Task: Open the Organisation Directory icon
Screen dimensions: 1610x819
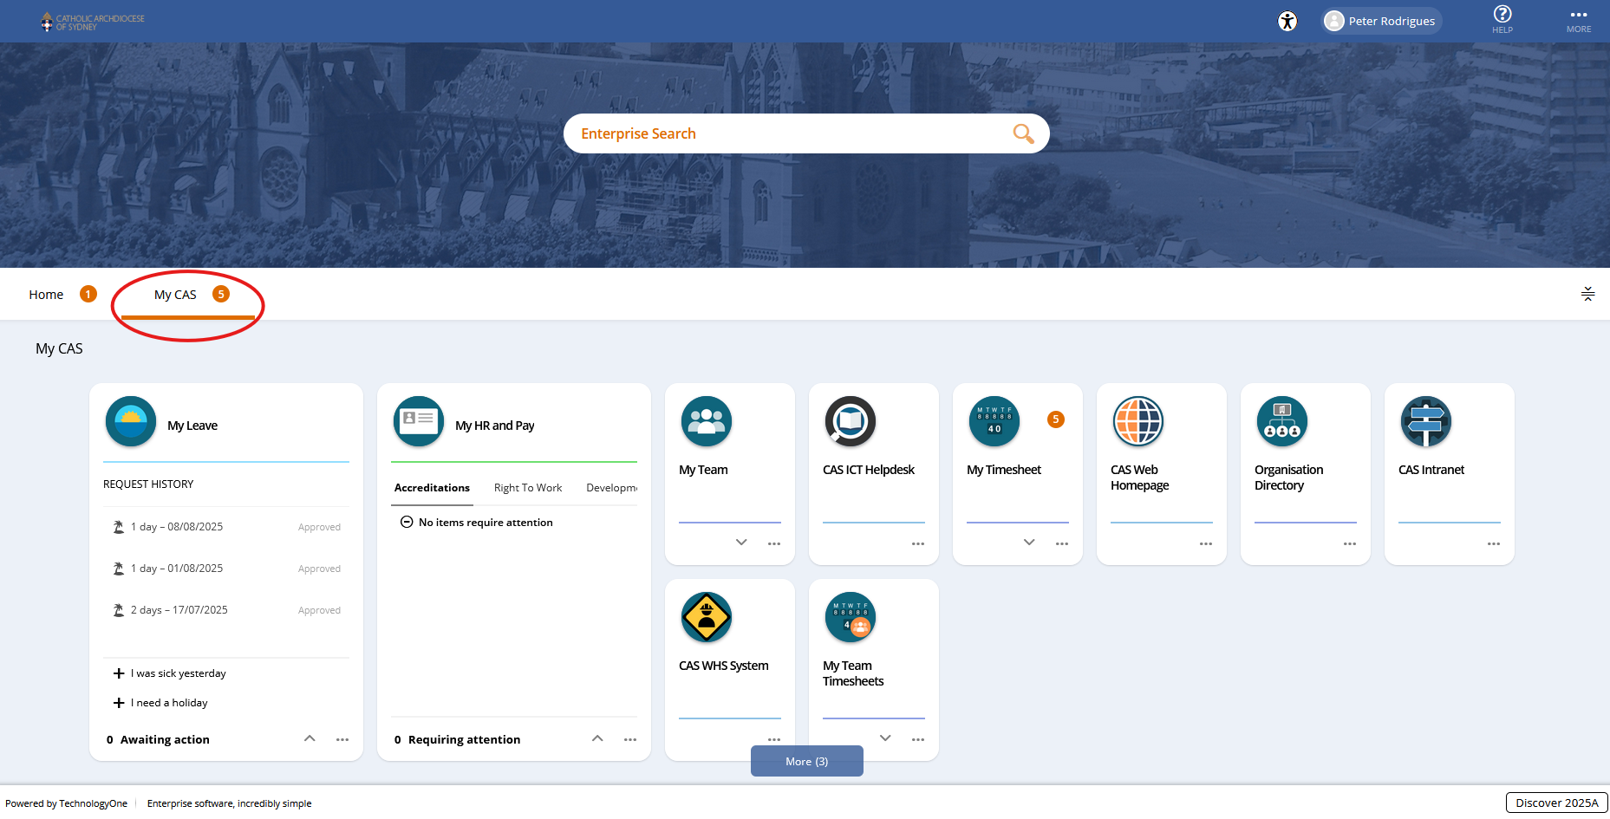Action: pos(1282,422)
